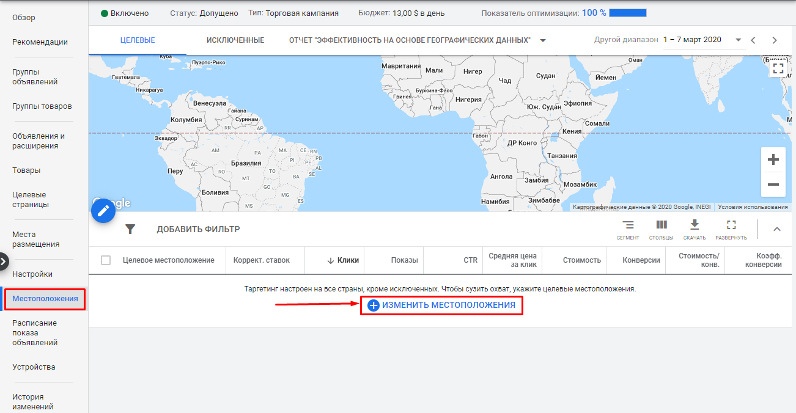Click Бразилия label on the map

pos(246,163)
